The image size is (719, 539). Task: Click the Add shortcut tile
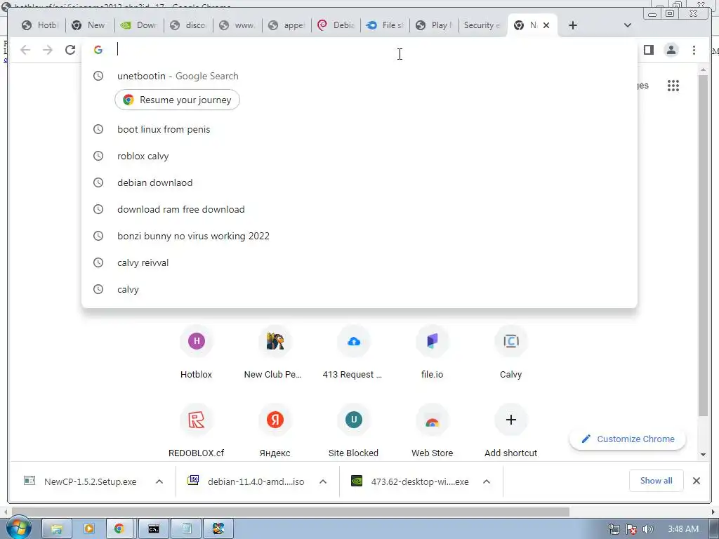511,432
